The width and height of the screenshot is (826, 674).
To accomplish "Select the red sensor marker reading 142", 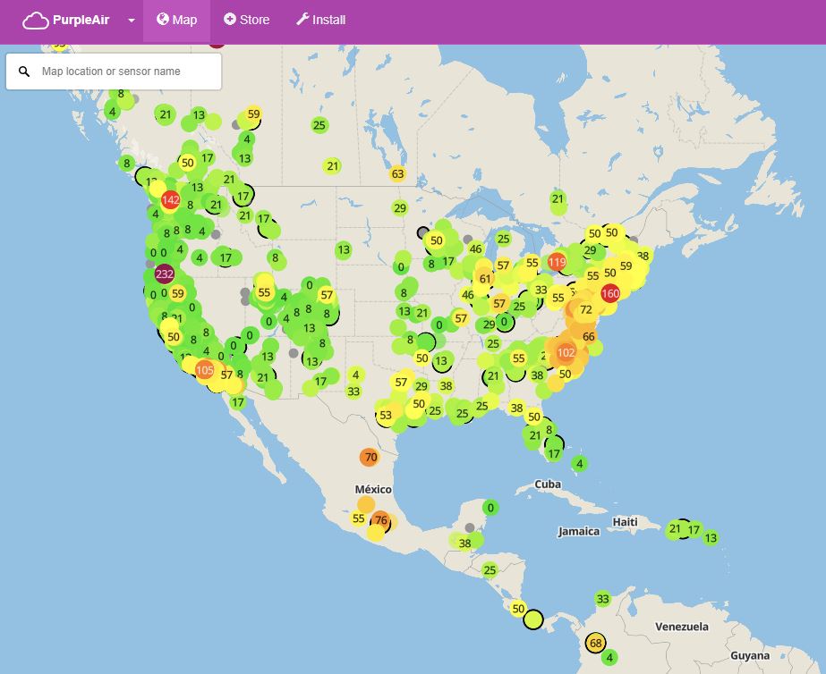I will (x=171, y=199).
